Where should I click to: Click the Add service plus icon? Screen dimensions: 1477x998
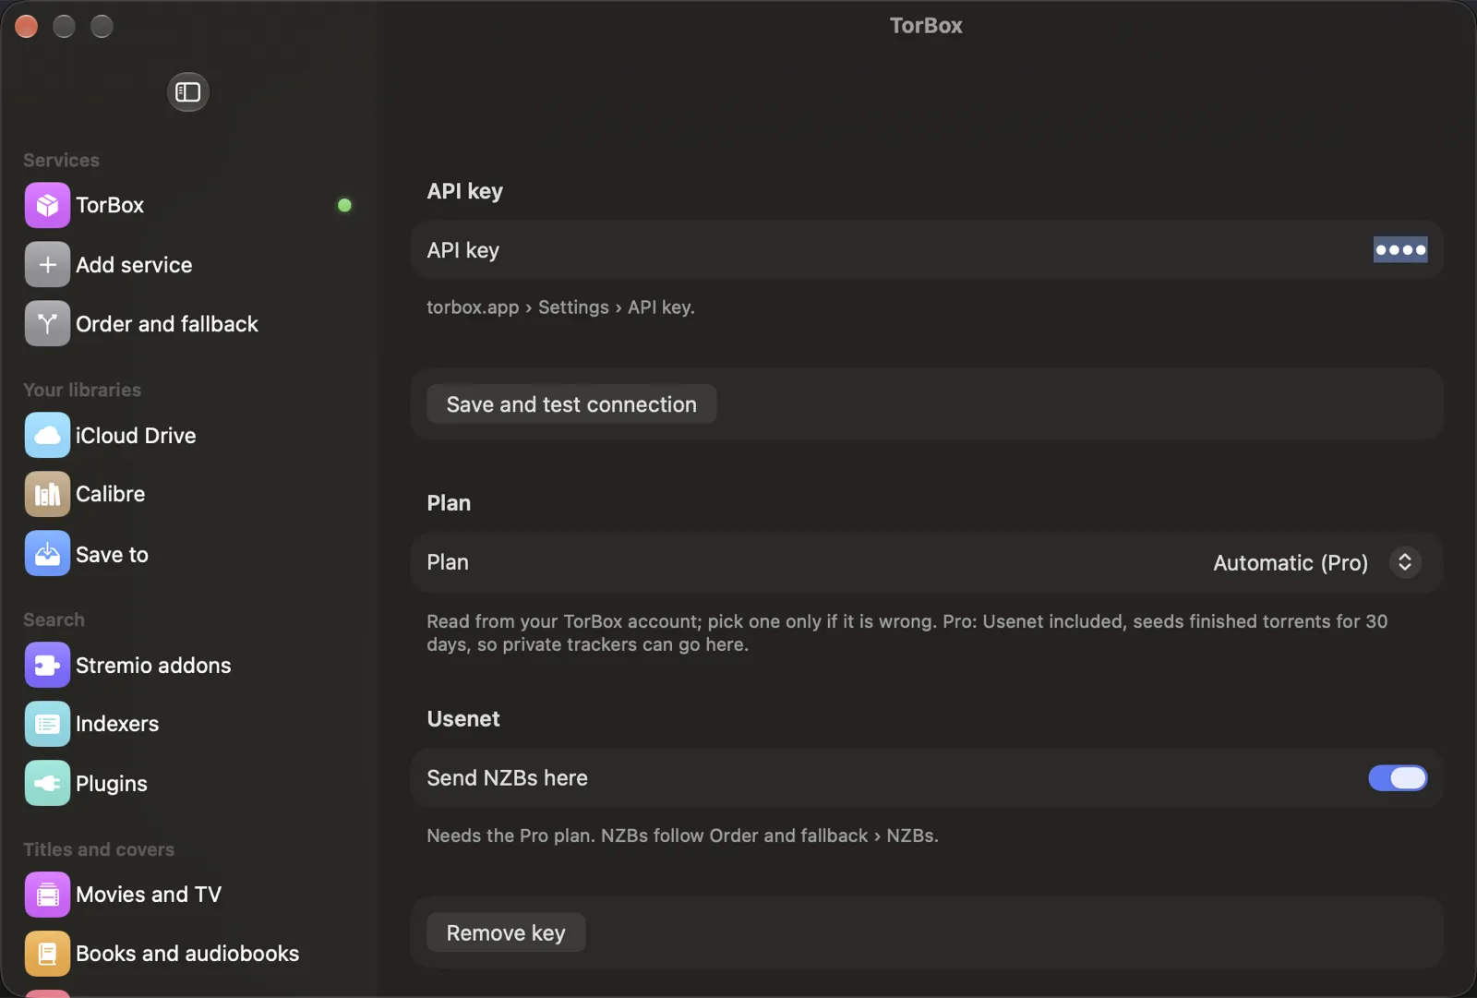click(47, 265)
